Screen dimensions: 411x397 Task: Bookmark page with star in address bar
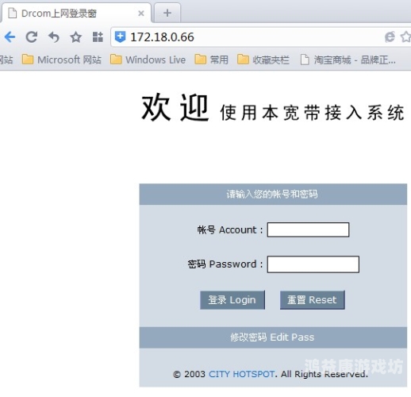406,37
